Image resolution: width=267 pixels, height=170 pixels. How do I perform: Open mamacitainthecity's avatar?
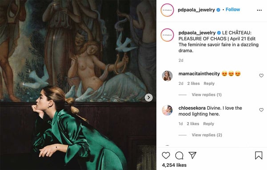click(x=167, y=76)
